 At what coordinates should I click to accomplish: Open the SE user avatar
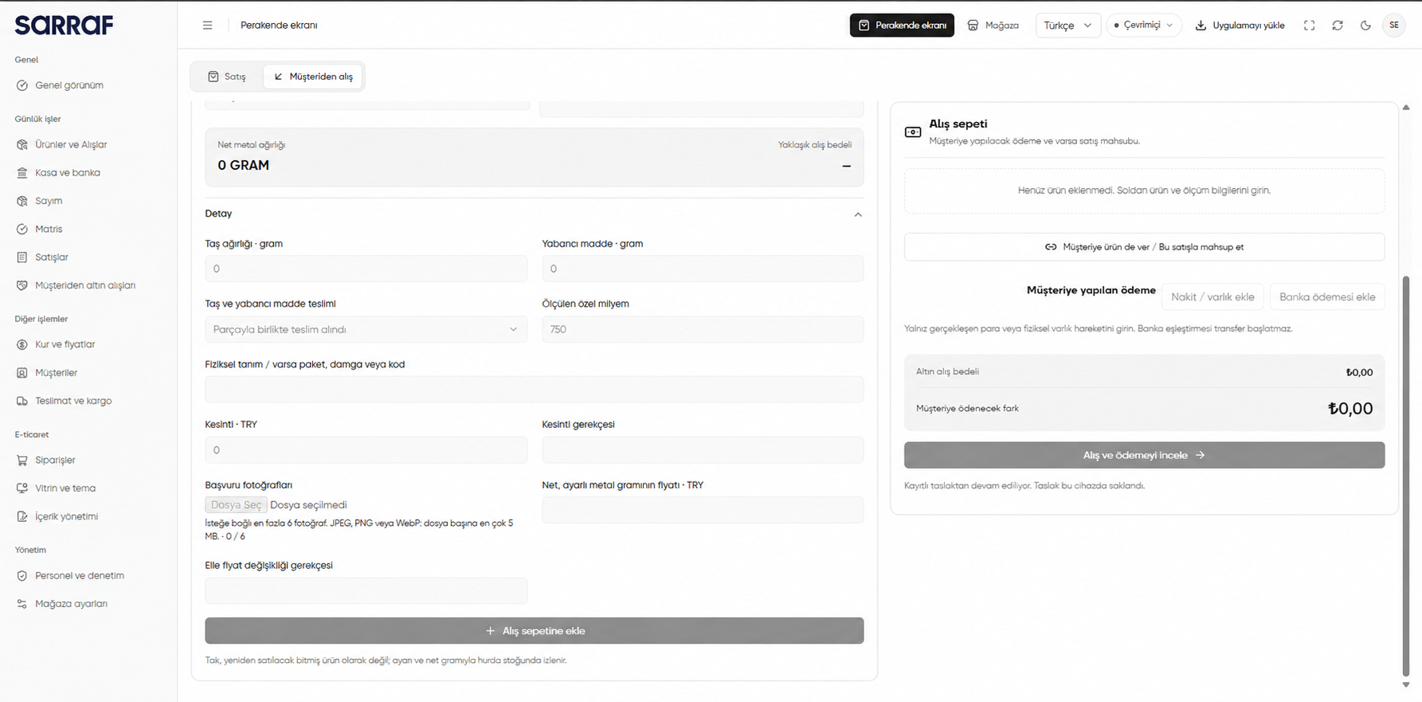click(x=1394, y=25)
